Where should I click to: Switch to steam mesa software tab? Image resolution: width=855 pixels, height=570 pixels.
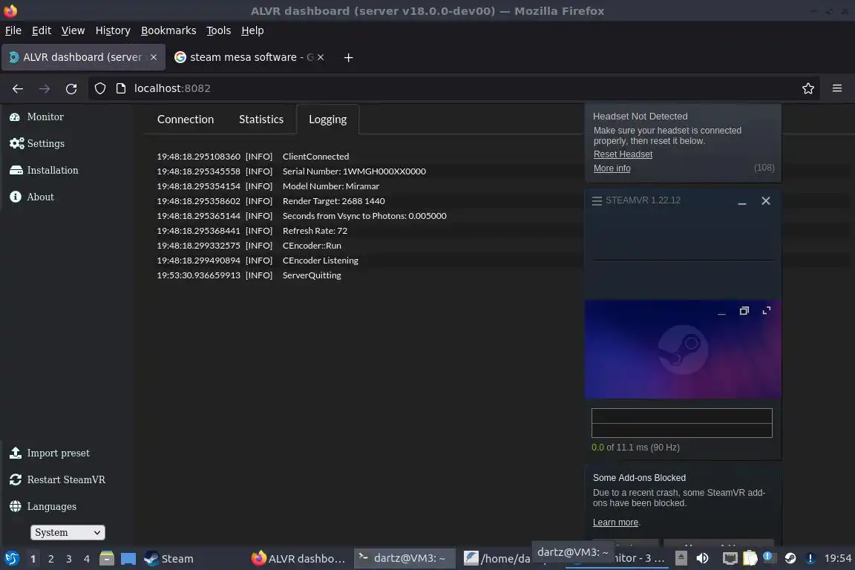(x=249, y=57)
